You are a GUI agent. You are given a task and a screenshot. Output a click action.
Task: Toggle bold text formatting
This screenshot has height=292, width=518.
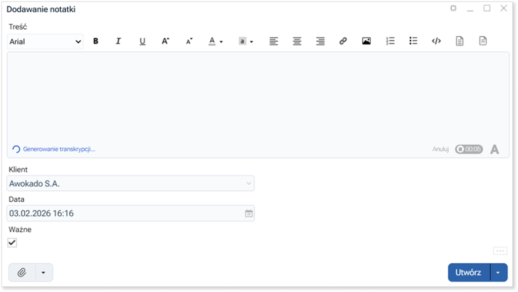click(96, 41)
